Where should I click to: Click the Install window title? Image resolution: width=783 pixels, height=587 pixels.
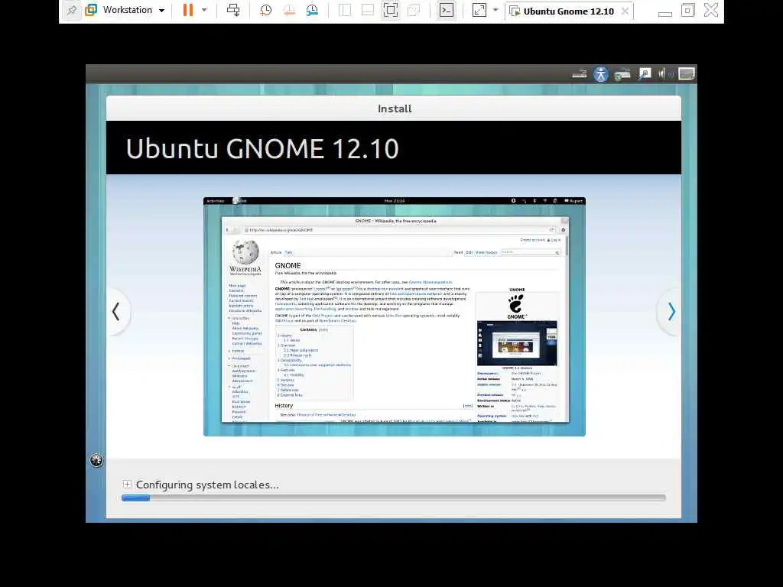tap(394, 109)
